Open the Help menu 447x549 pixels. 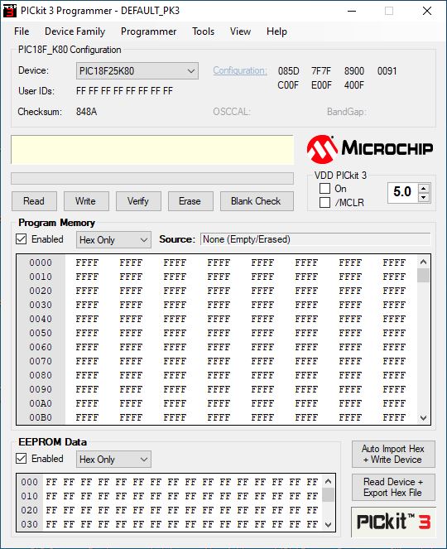276,31
